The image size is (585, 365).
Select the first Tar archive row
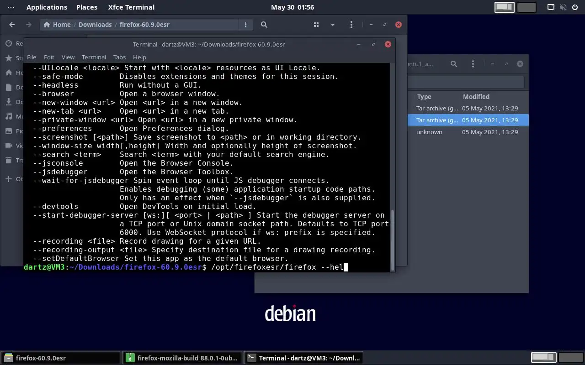468,108
